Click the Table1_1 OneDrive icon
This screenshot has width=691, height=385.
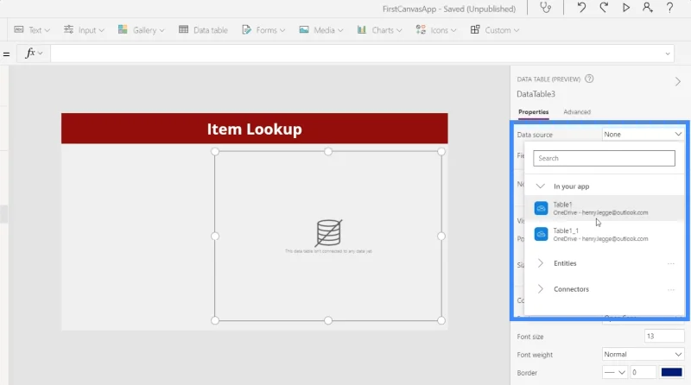[x=541, y=234]
